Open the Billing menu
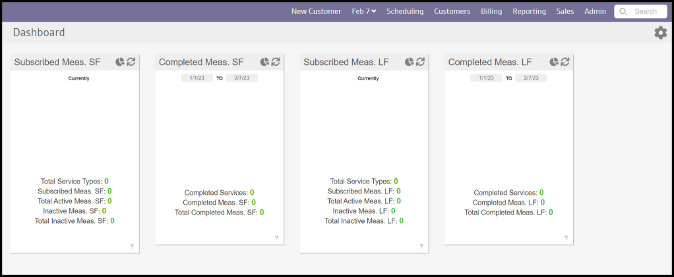The width and height of the screenshot is (674, 277). click(x=491, y=11)
